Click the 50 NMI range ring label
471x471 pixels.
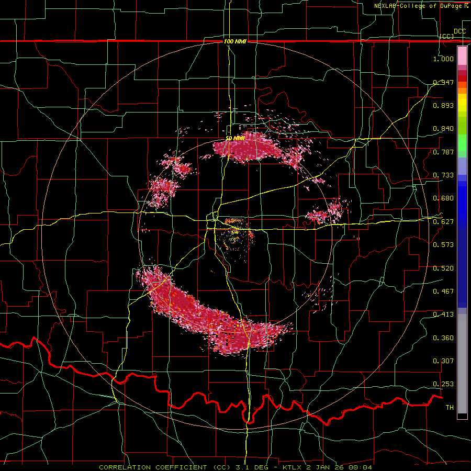[235, 139]
